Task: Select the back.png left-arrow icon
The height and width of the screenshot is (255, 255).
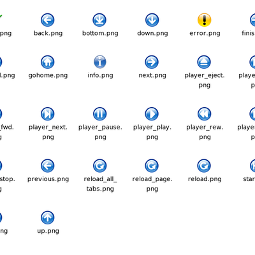Action: coord(48,20)
